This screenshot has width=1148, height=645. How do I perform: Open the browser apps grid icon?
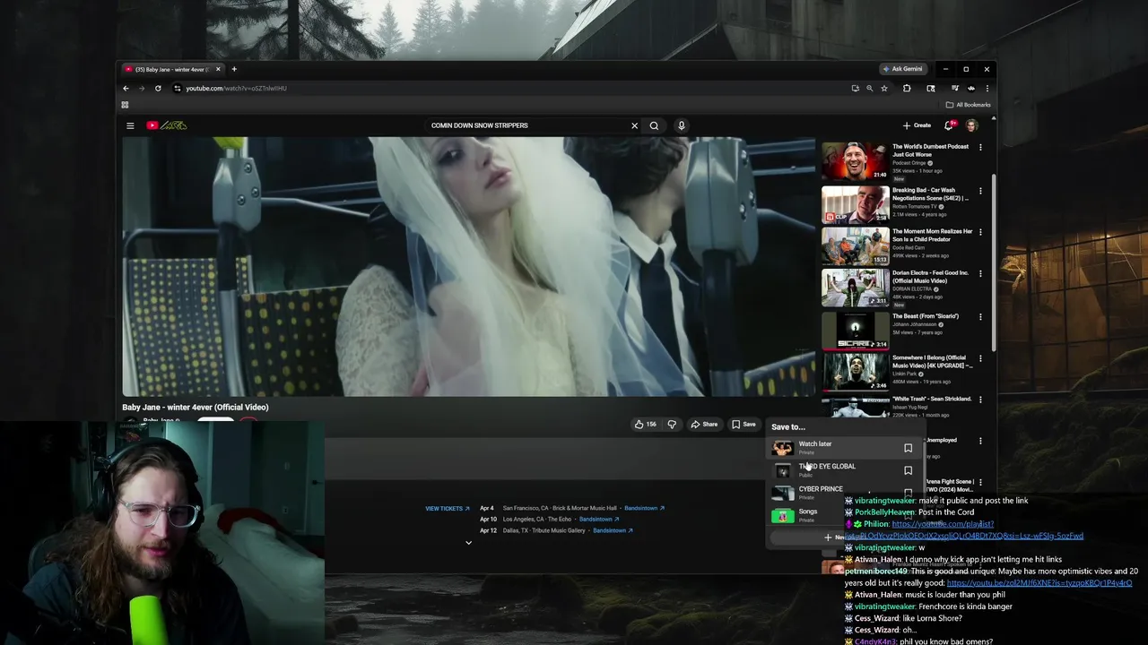coord(125,105)
